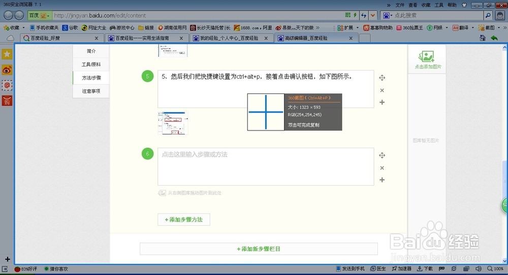Image resolution: width=508 pixels, height=275 pixels.
Task: Select 工具/原料 in the left section nav
Action: click(x=91, y=64)
